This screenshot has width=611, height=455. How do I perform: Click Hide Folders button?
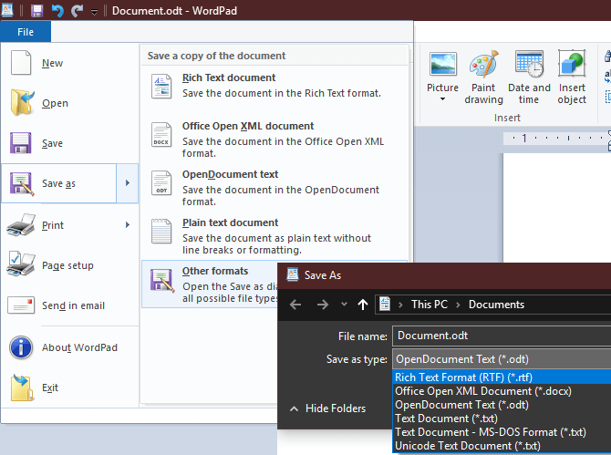pyautogui.click(x=327, y=408)
